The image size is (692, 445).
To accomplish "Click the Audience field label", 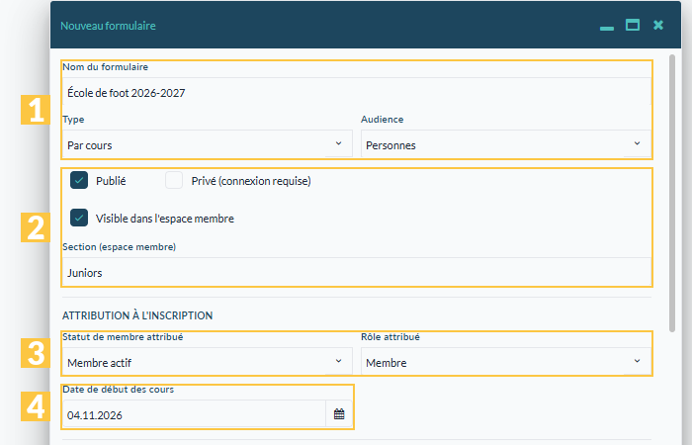I will (383, 120).
